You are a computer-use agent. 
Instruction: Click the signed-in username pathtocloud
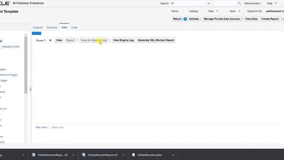[x=275, y=11]
